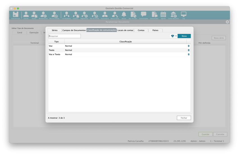Delete the Texto classification row

(x=189, y=50)
